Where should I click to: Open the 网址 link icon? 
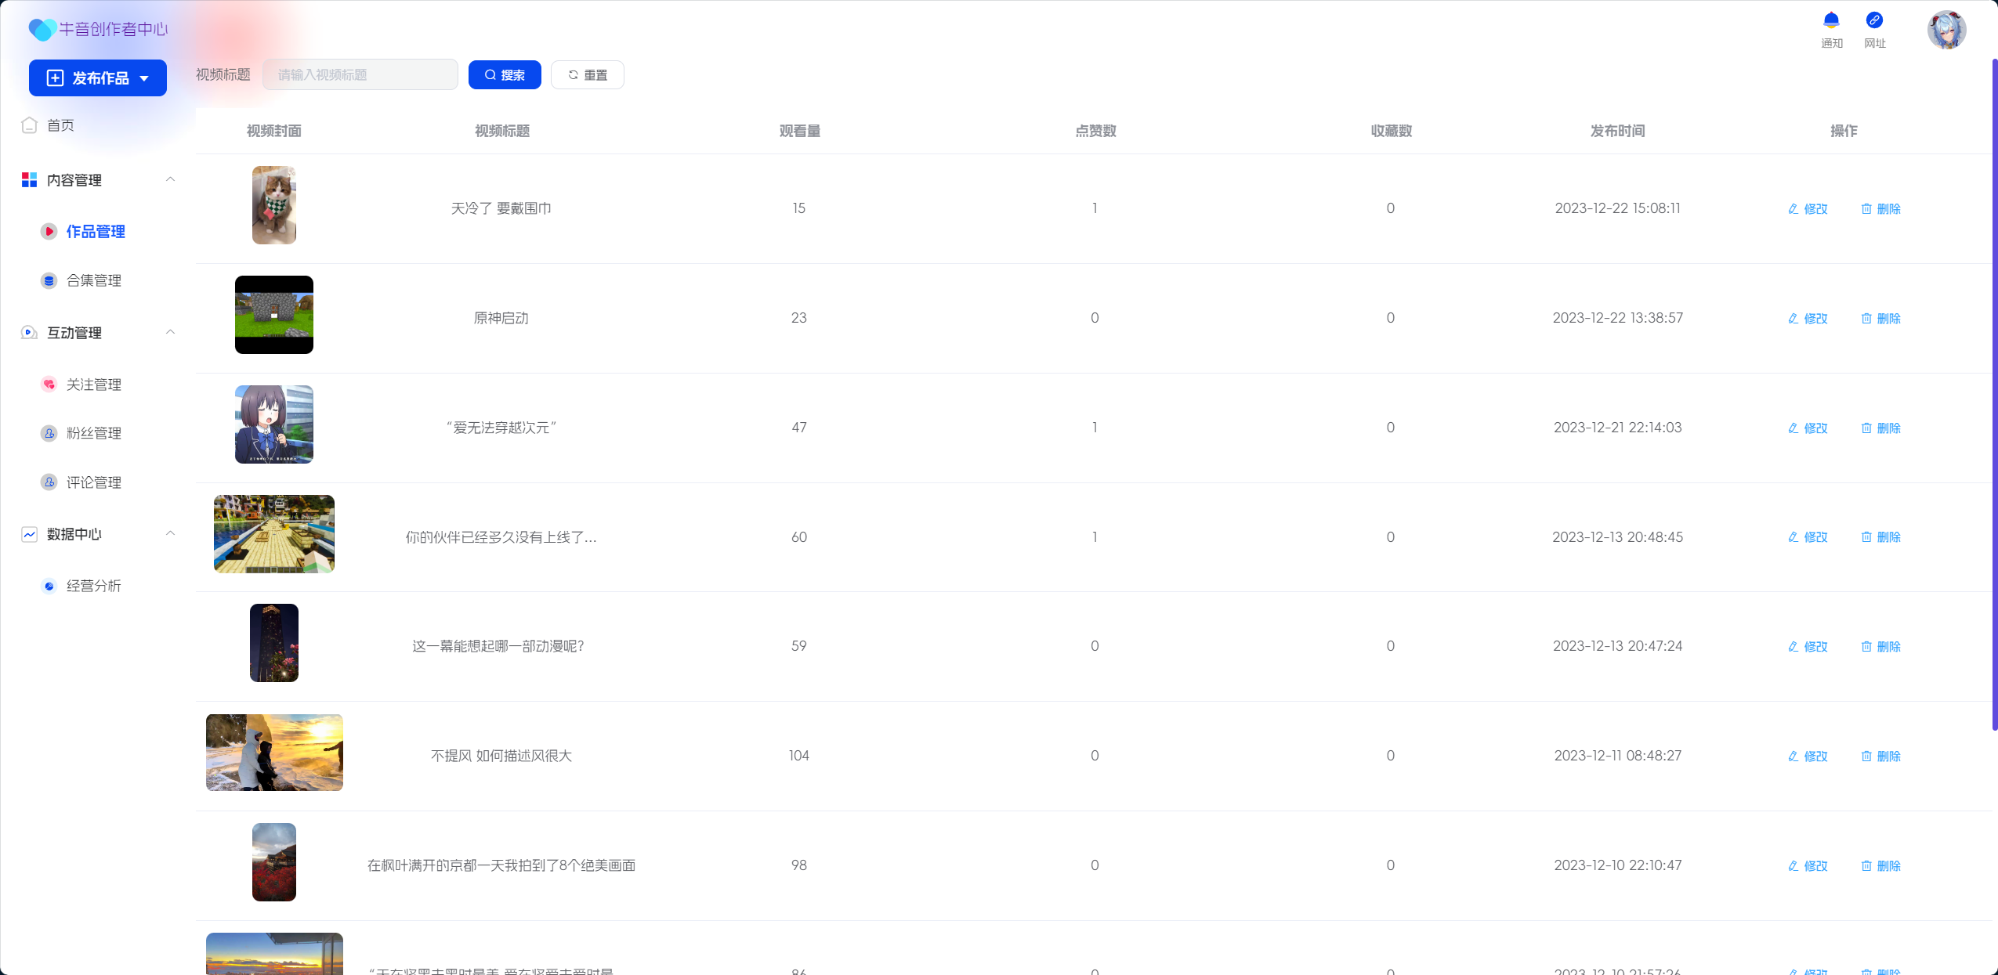[1874, 20]
